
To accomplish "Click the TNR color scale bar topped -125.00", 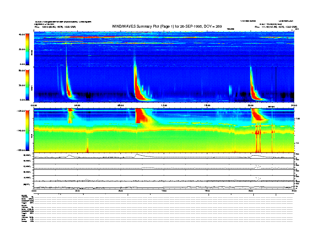I will point(27,131).
